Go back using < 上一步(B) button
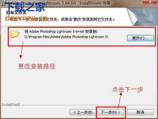 coord(83,112)
